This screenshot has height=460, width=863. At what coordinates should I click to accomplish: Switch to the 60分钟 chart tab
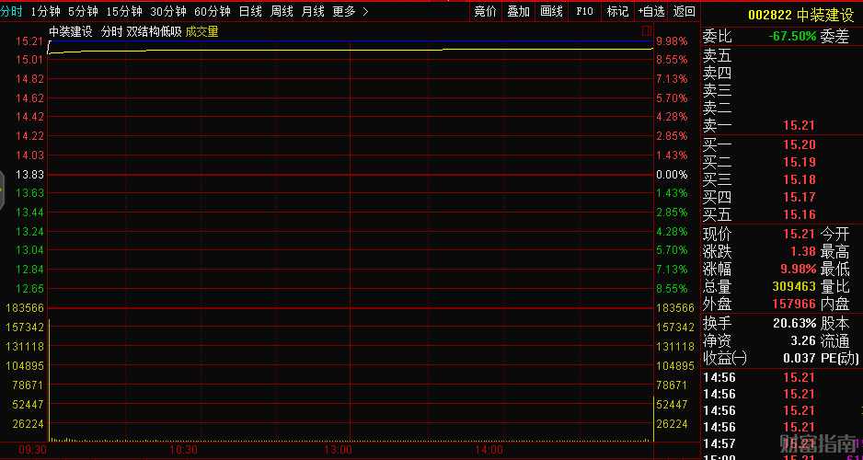pyautogui.click(x=212, y=11)
